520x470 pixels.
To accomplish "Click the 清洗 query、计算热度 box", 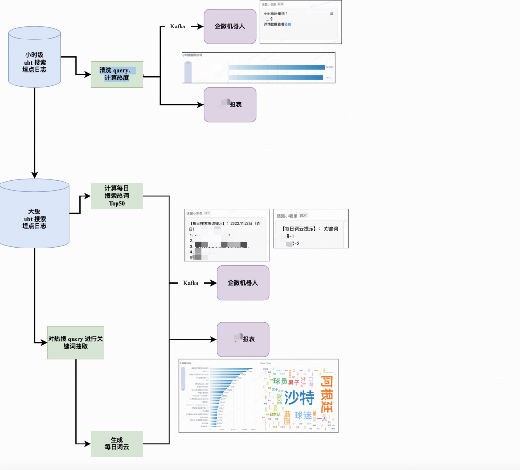I will pyautogui.click(x=117, y=74).
